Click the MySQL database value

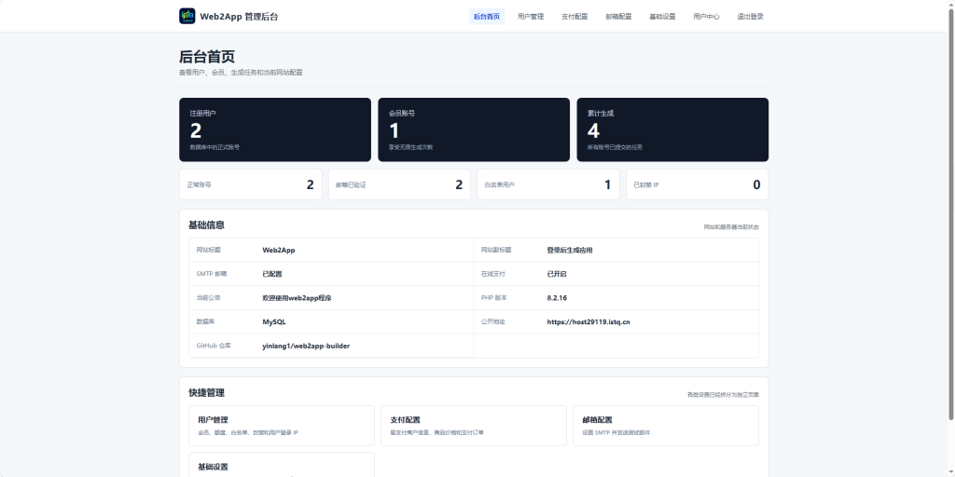[x=274, y=321]
